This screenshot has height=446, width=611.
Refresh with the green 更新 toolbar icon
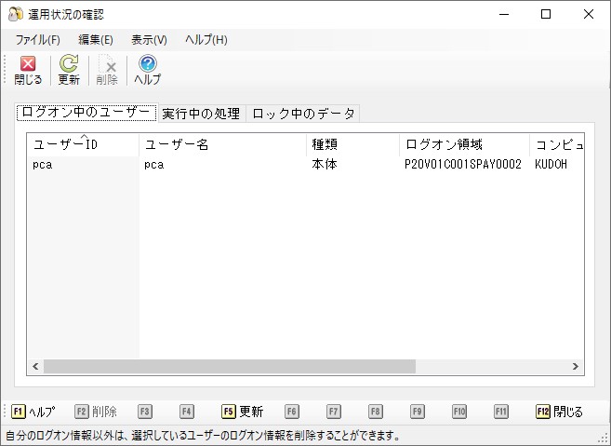[69, 70]
